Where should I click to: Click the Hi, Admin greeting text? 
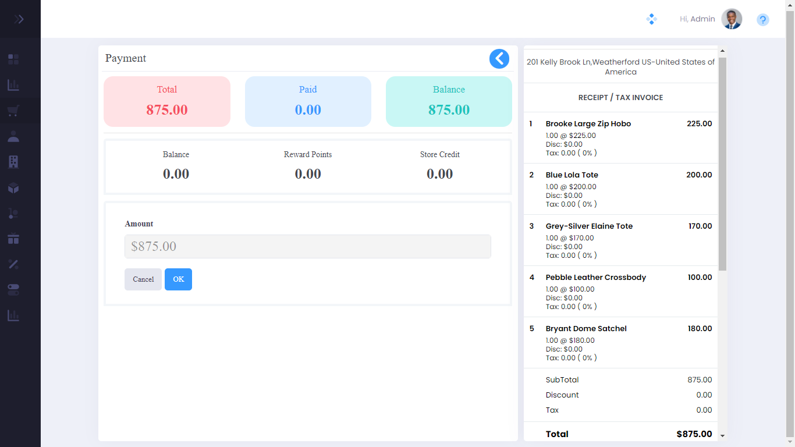click(x=697, y=19)
